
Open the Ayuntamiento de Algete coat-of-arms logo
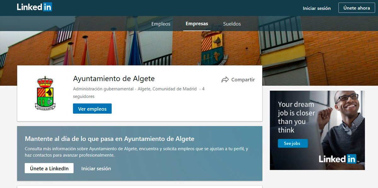45,93
